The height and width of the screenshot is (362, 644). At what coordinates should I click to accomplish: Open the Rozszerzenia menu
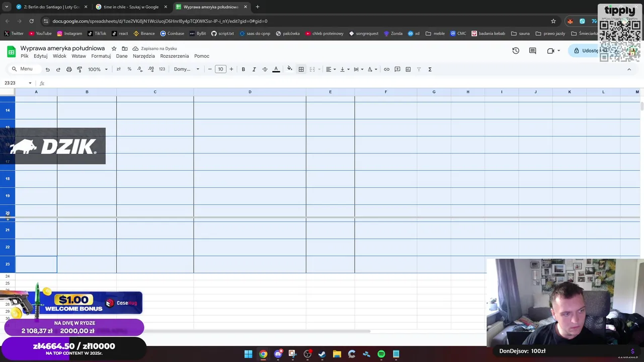(175, 56)
